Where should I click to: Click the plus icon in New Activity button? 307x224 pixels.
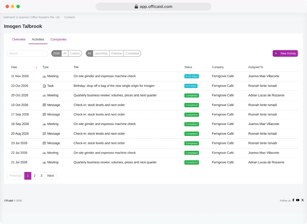tap(276, 53)
